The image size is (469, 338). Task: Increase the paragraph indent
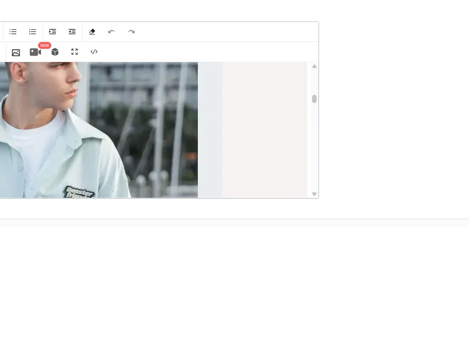coord(52,32)
